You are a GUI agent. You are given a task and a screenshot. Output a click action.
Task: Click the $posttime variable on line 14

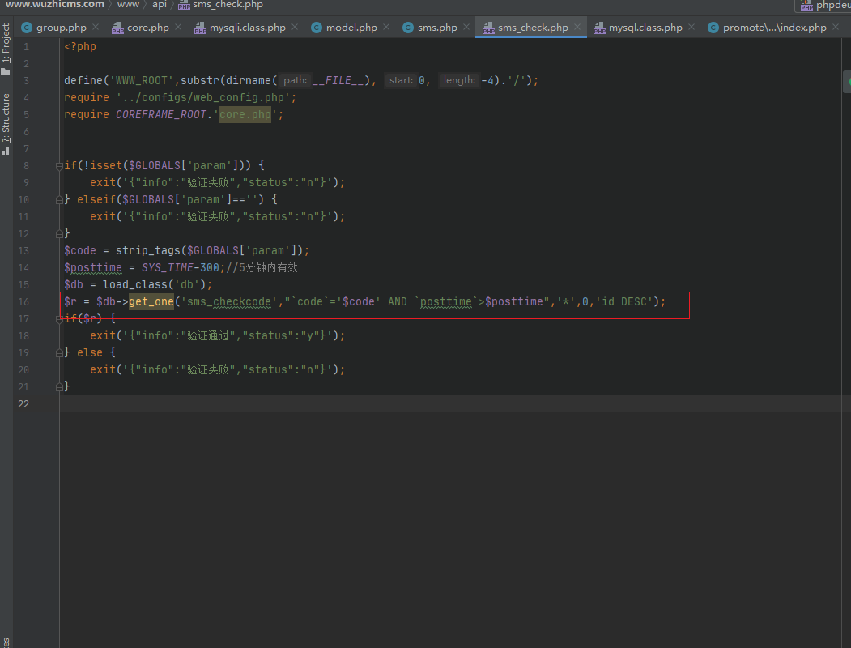[x=93, y=267]
